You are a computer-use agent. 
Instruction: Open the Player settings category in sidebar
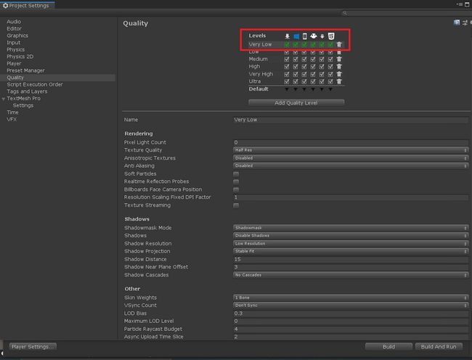point(14,63)
